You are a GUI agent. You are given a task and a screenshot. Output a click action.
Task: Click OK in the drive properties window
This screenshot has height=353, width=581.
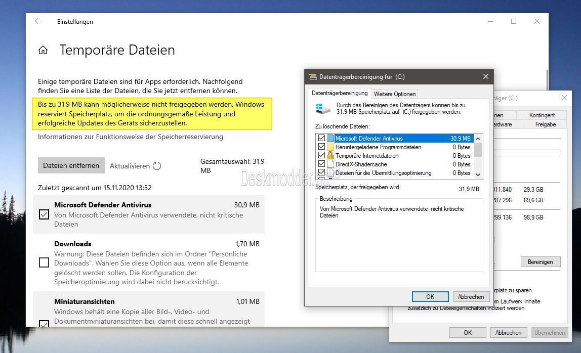(x=468, y=333)
